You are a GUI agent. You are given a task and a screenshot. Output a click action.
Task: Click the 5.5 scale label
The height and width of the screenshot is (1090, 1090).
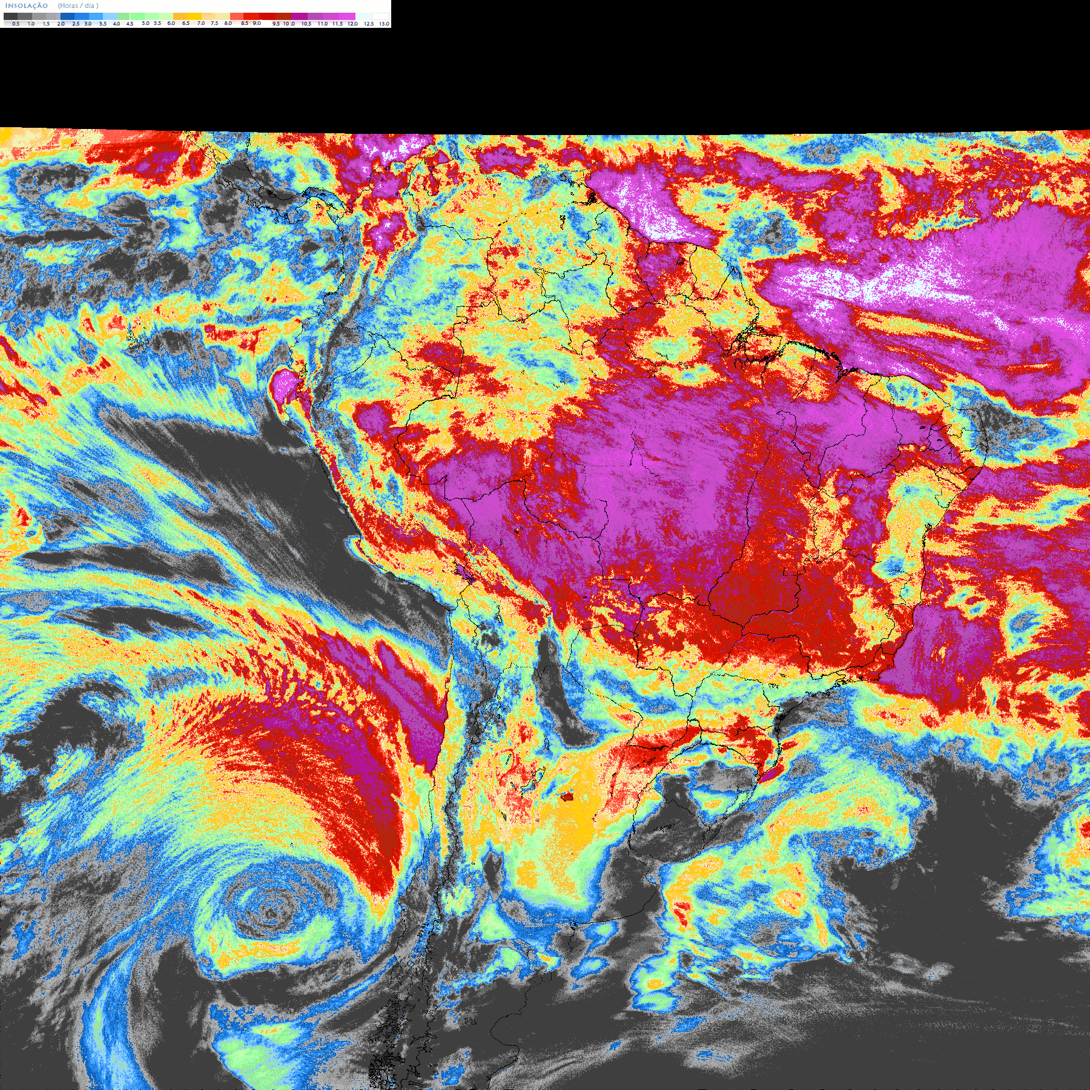tap(157, 23)
